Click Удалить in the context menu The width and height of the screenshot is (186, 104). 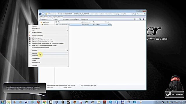coord(34,60)
